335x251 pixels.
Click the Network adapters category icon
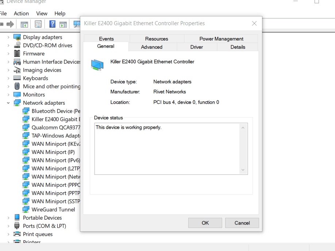coord(17,103)
